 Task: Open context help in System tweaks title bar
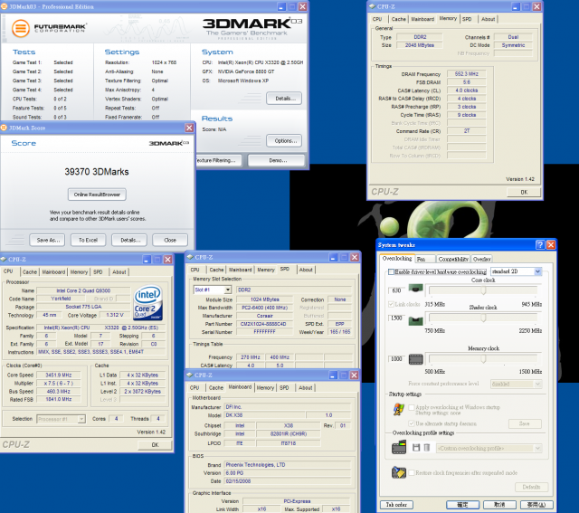pyautogui.click(x=540, y=244)
